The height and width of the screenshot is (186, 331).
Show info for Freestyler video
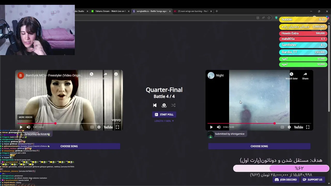pos(116,76)
